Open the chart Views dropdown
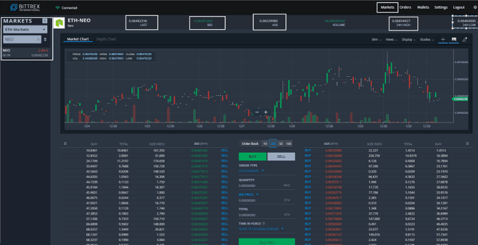This screenshot has width=478, height=245. [392, 40]
